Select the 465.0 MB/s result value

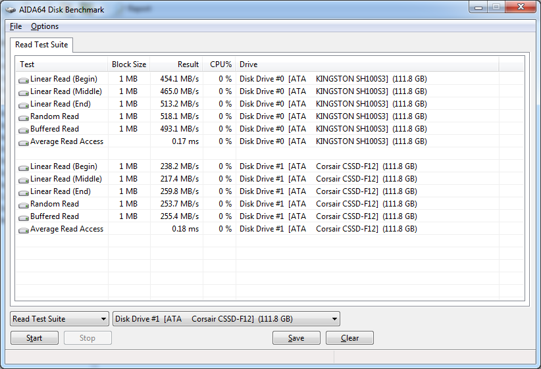coord(180,91)
